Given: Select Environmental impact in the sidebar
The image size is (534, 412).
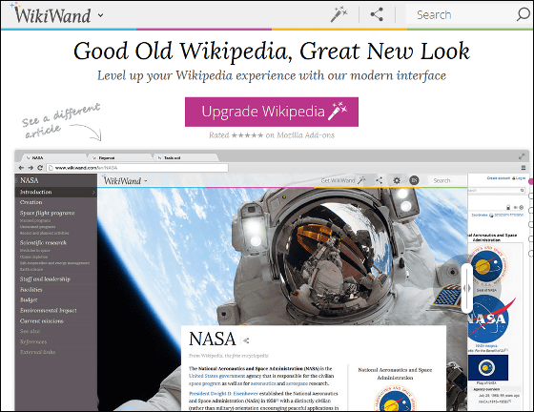Looking at the screenshot, I should [48, 311].
